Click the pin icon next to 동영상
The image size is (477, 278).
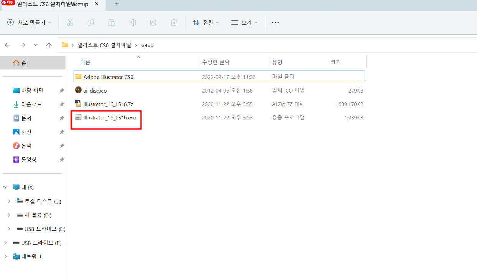point(61,160)
